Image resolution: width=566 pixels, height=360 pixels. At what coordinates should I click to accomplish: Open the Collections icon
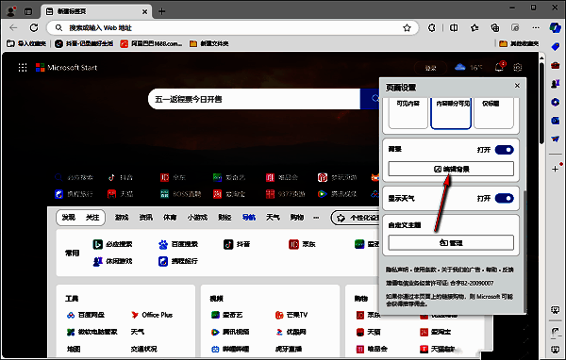pos(495,27)
